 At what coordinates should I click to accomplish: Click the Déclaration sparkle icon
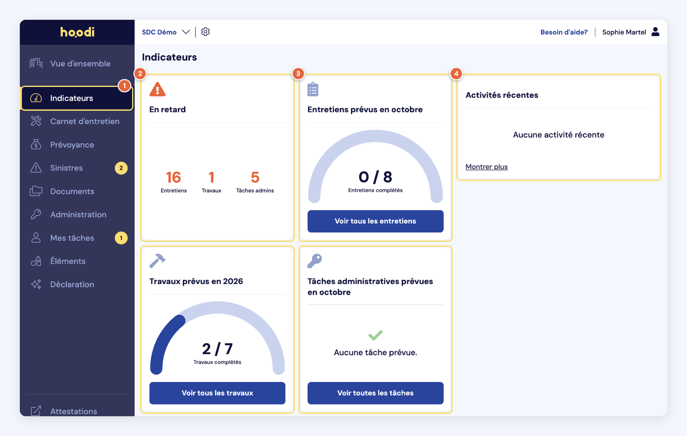[36, 284]
